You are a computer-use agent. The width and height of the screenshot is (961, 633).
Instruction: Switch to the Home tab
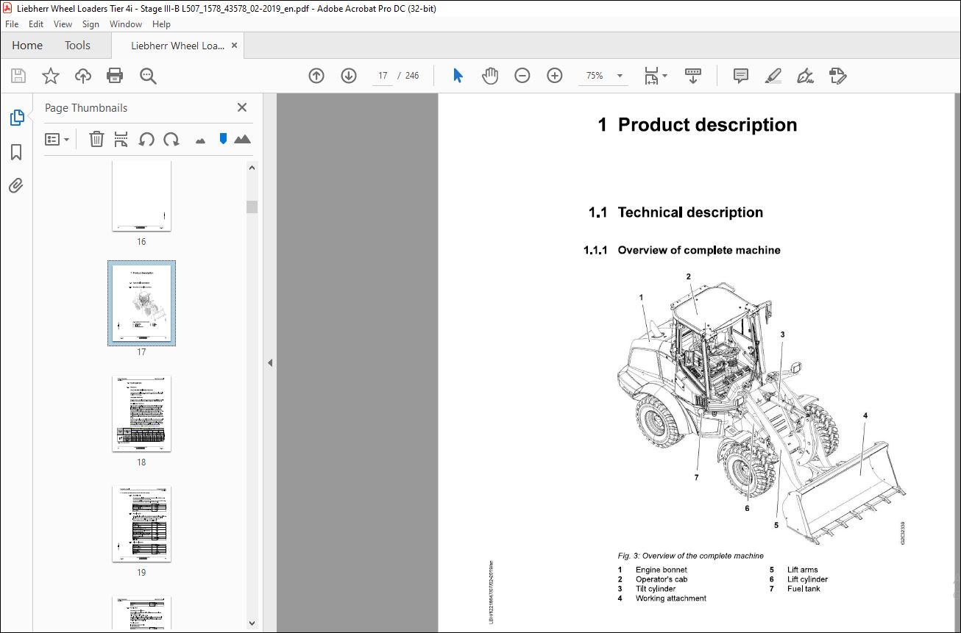[x=27, y=46]
